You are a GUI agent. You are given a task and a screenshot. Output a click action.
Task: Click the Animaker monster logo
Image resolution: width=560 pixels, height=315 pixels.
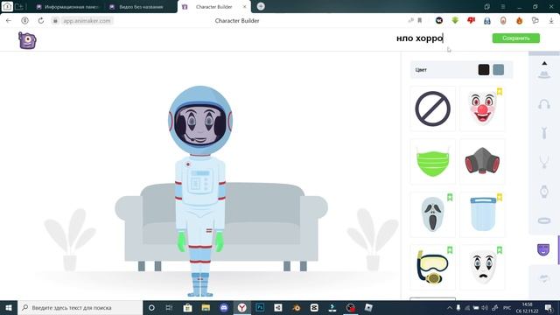[x=27, y=40]
